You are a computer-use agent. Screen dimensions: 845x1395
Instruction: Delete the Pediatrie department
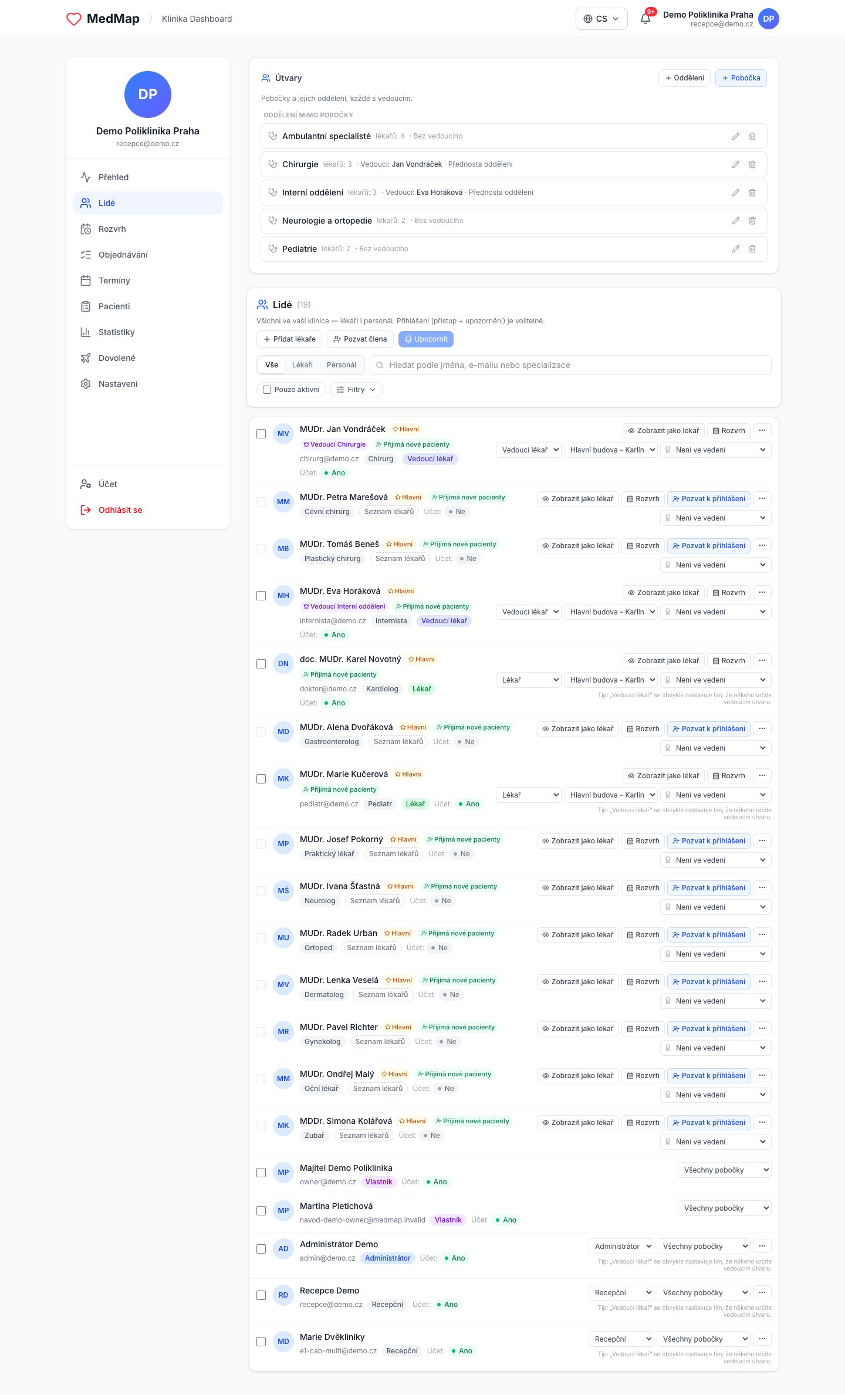pyautogui.click(x=752, y=249)
